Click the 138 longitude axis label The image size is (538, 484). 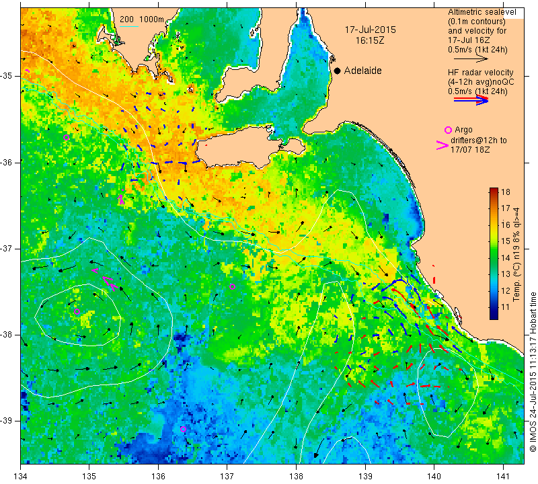[296, 477]
